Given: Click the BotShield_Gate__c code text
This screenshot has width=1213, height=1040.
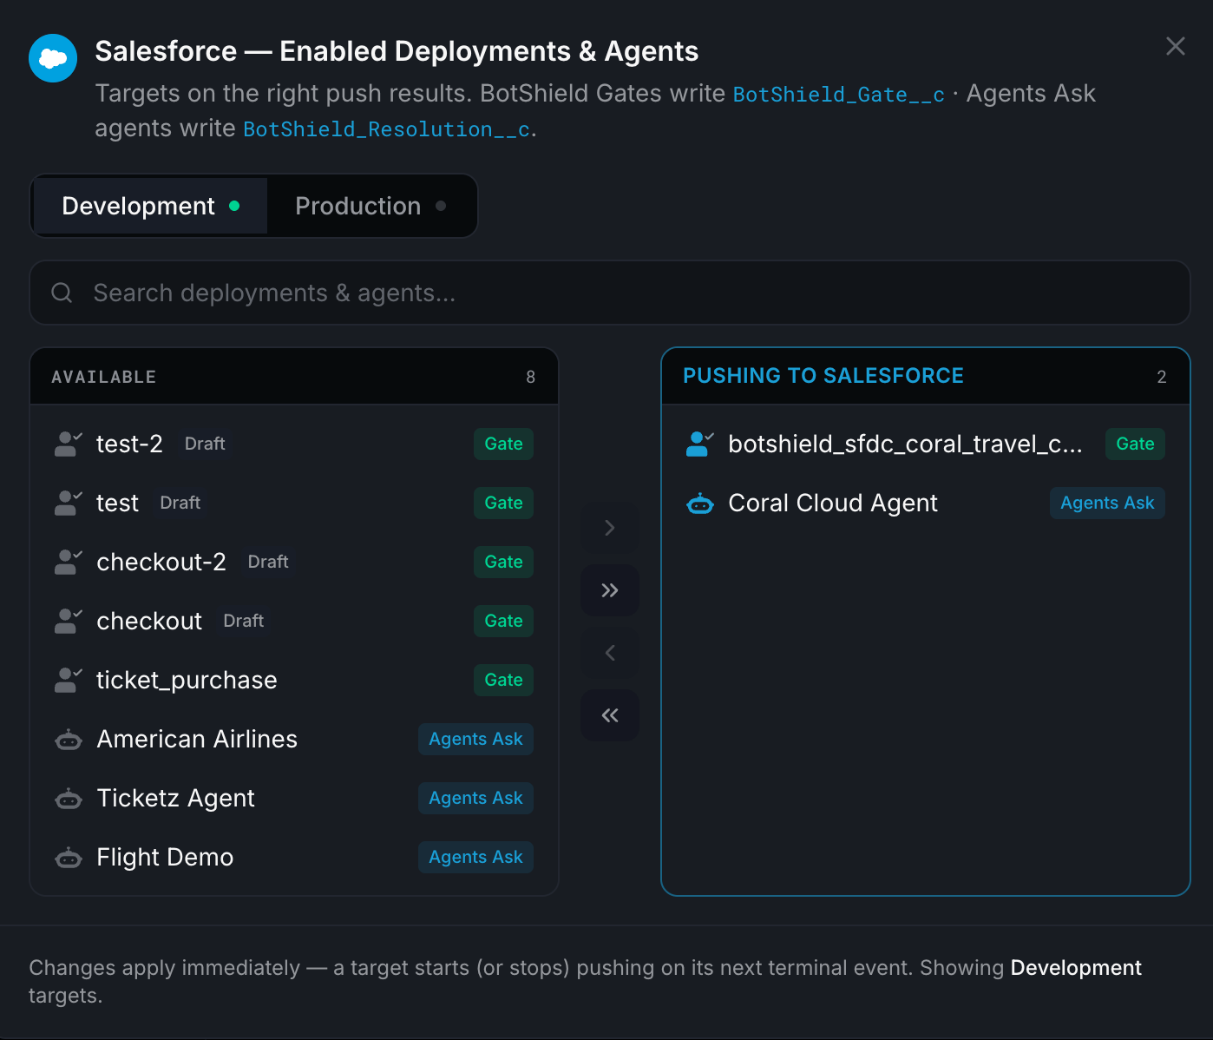Looking at the screenshot, I should click(838, 95).
